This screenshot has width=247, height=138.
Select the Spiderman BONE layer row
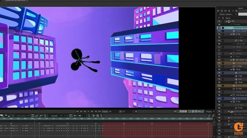pyautogui.click(x=232, y=28)
